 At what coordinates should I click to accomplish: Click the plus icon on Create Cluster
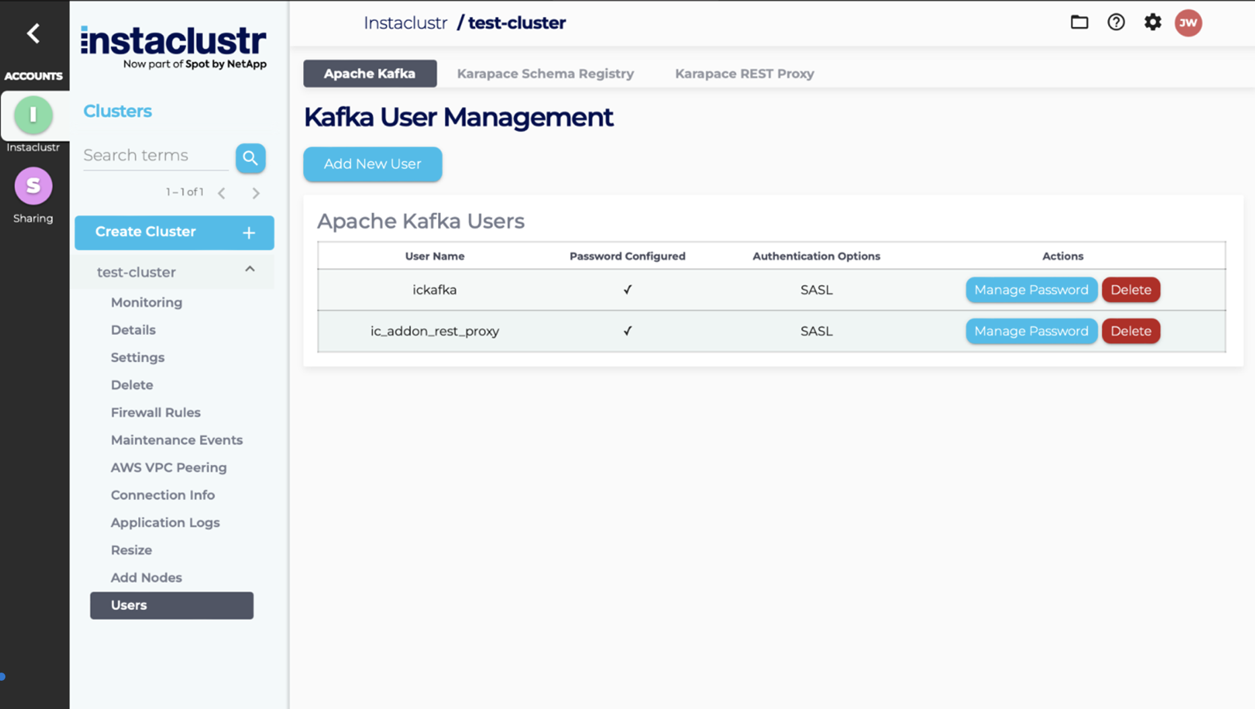(248, 233)
